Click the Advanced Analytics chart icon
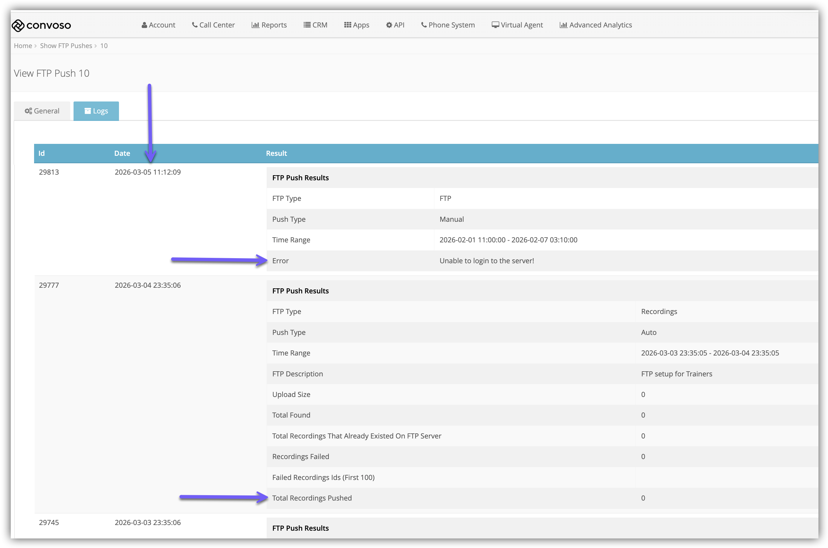The height and width of the screenshot is (548, 828). tap(563, 25)
